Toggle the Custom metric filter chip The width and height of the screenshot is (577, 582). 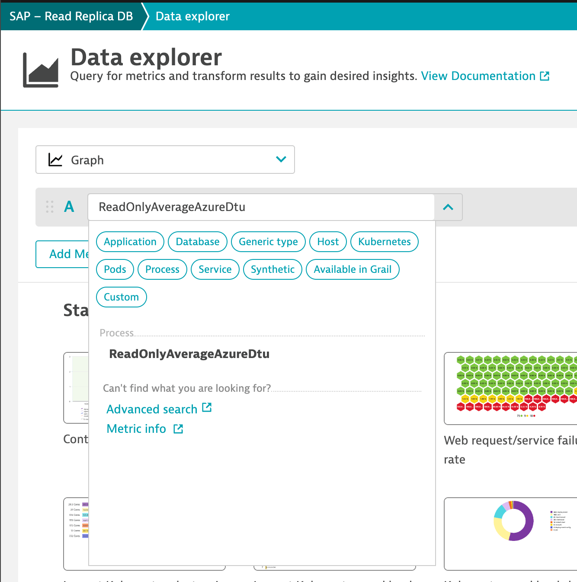(x=121, y=297)
